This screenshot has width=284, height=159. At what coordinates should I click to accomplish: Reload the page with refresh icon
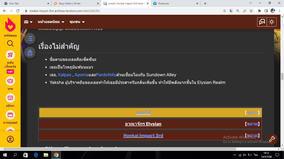[x=18, y=11]
